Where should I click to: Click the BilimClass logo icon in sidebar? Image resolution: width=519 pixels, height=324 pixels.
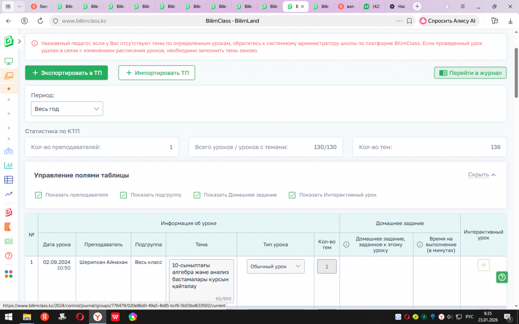point(9,42)
